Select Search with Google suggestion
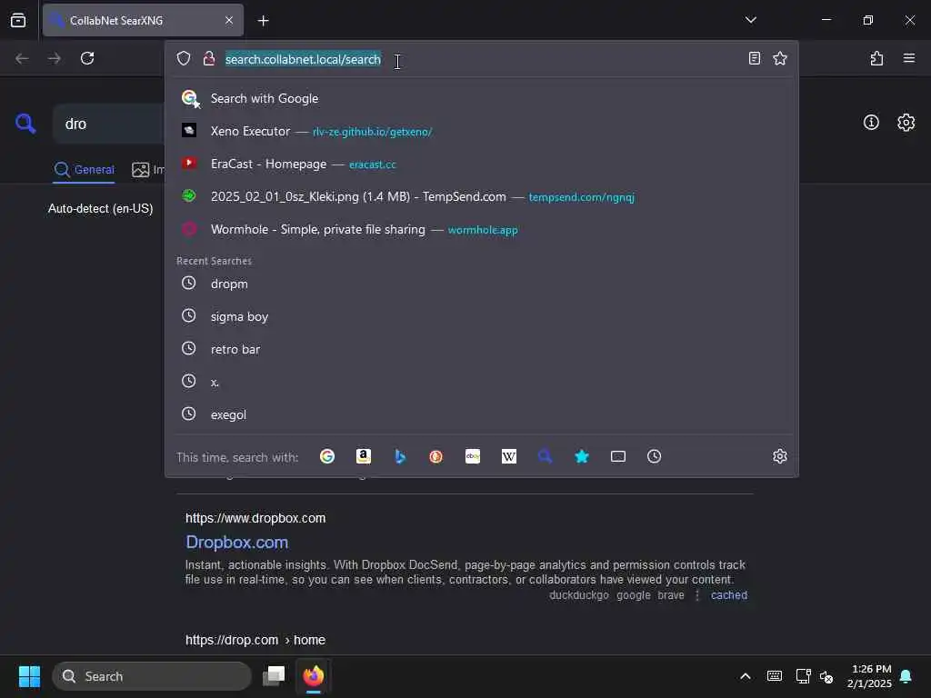This screenshot has height=698, width=931. click(482, 98)
